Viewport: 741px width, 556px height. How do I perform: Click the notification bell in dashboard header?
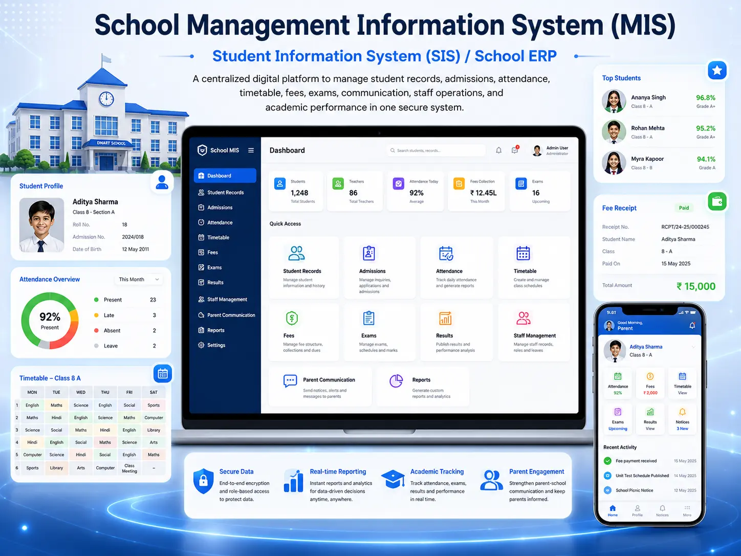coord(498,151)
